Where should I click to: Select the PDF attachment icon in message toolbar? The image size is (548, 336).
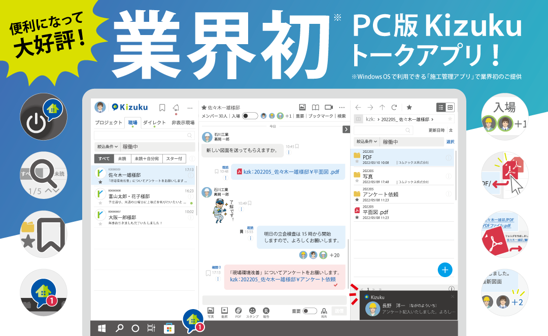(x=238, y=310)
